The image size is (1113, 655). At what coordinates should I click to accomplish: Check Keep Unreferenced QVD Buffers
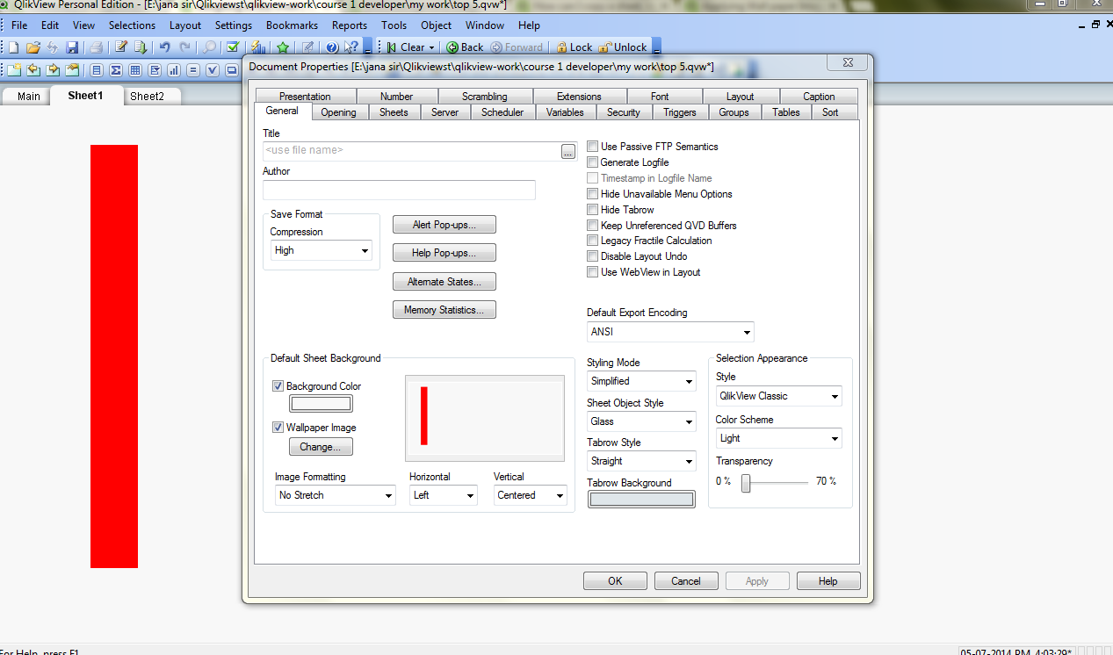[593, 226]
